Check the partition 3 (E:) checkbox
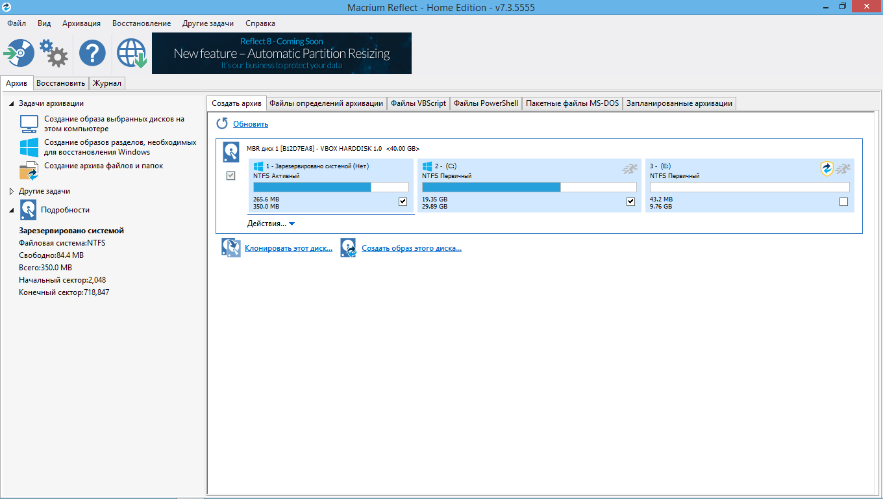Image resolution: width=883 pixels, height=499 pixels. (x=843, y=201)
